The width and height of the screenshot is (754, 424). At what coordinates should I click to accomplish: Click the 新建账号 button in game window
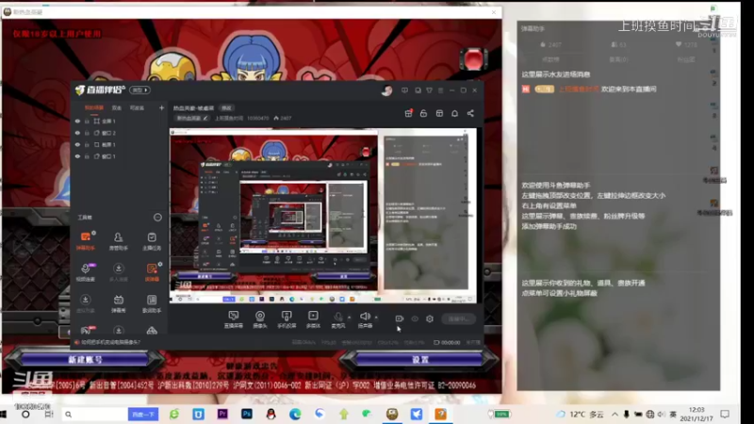click(85, 359)
